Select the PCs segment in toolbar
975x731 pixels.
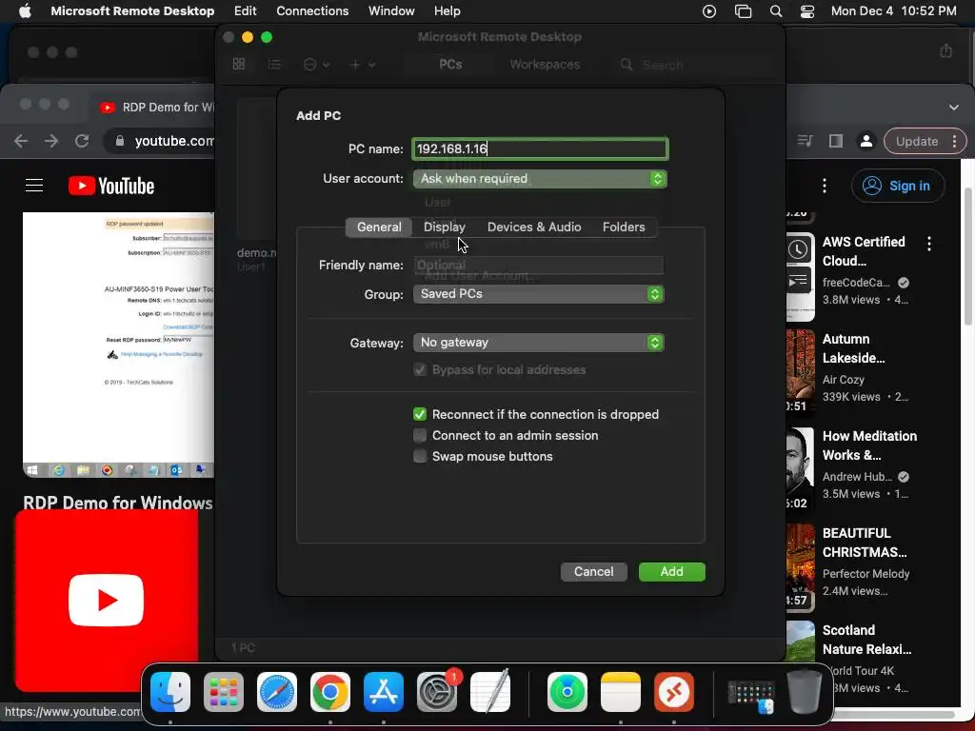[x=450, y=64]
